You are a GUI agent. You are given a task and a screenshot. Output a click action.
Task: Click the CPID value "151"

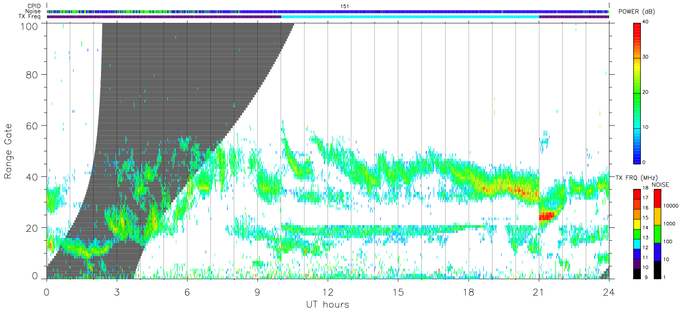tap(344, 6)
